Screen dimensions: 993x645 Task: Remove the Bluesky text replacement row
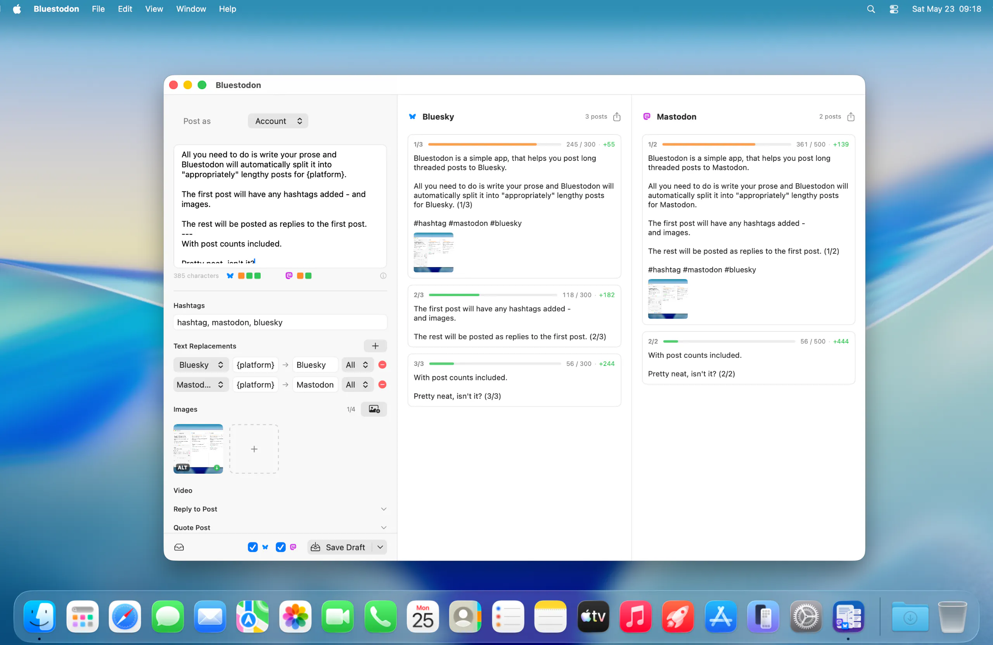pos(382,365)
